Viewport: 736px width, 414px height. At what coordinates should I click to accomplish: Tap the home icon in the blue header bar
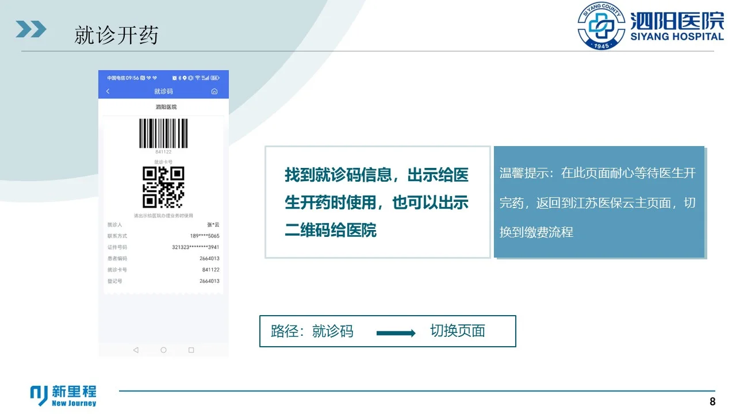[214, 91]
